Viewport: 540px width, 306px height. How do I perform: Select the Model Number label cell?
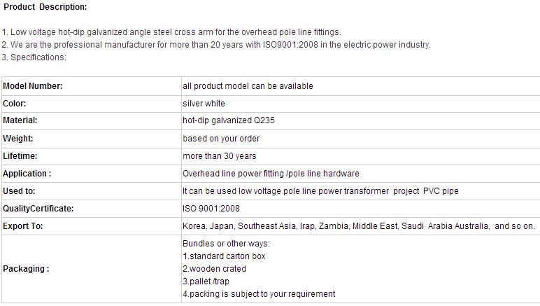(x=92, y=86)
